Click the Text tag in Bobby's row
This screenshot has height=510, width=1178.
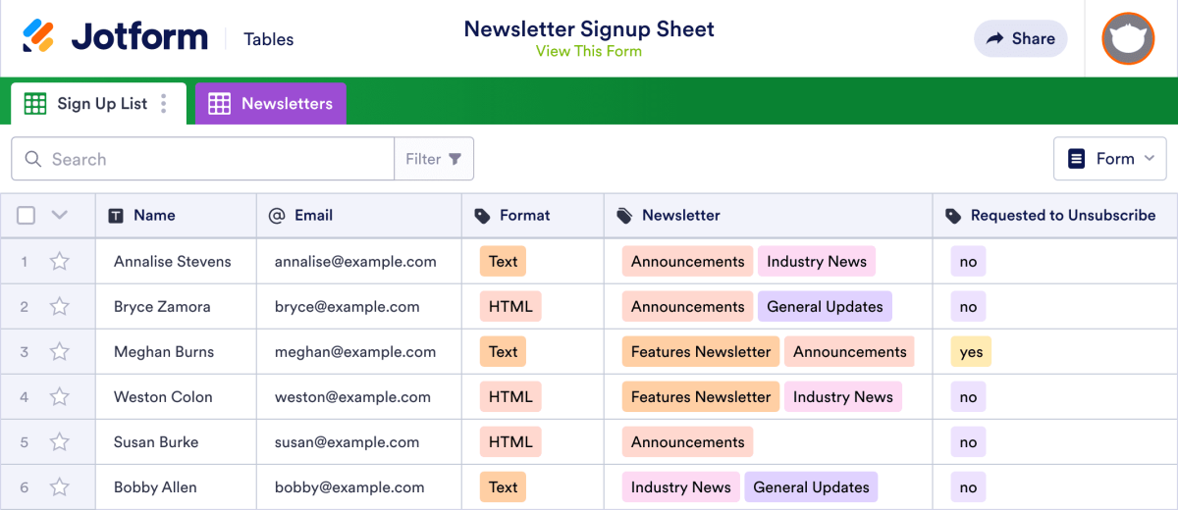(503, 486)
